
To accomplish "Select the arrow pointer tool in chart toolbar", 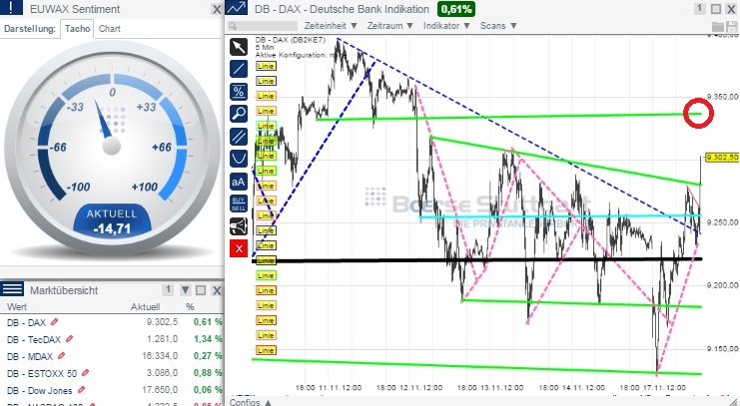I will click(239, 47).
